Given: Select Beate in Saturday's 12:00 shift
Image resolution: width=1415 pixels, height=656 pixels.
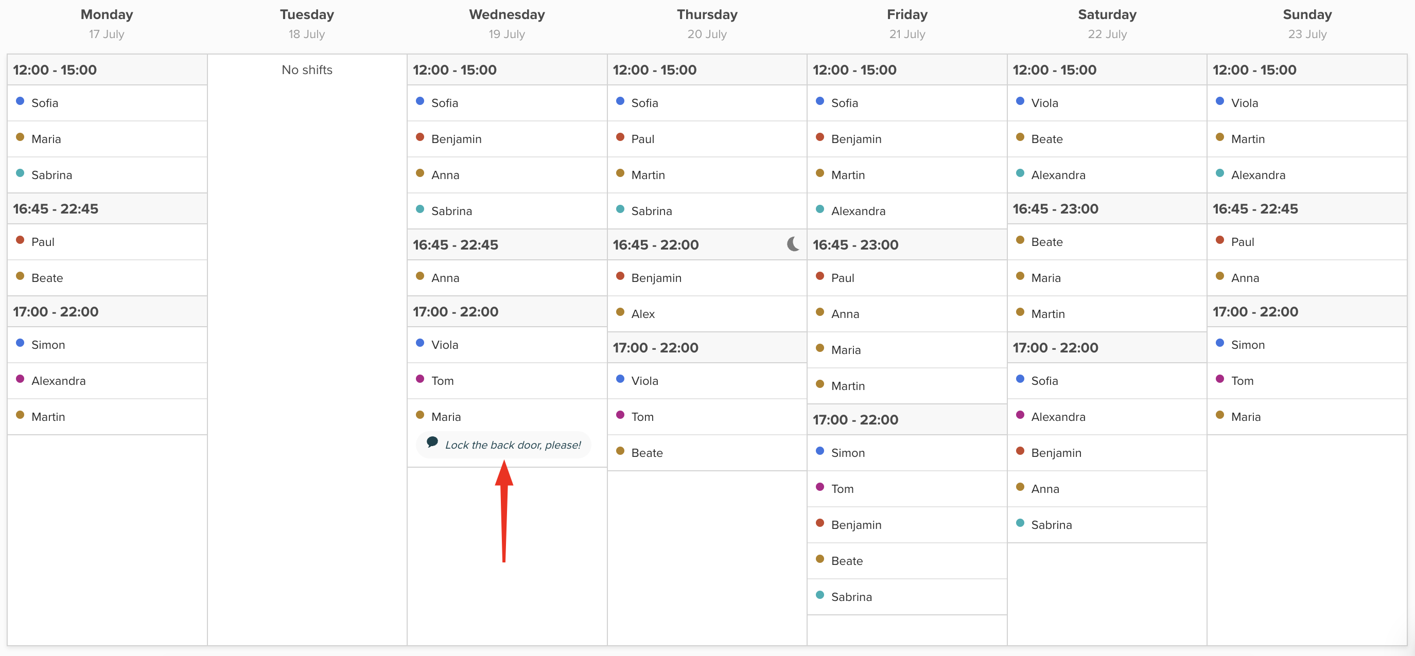Looking at the screenshot, I should [x=1046, y=139].
